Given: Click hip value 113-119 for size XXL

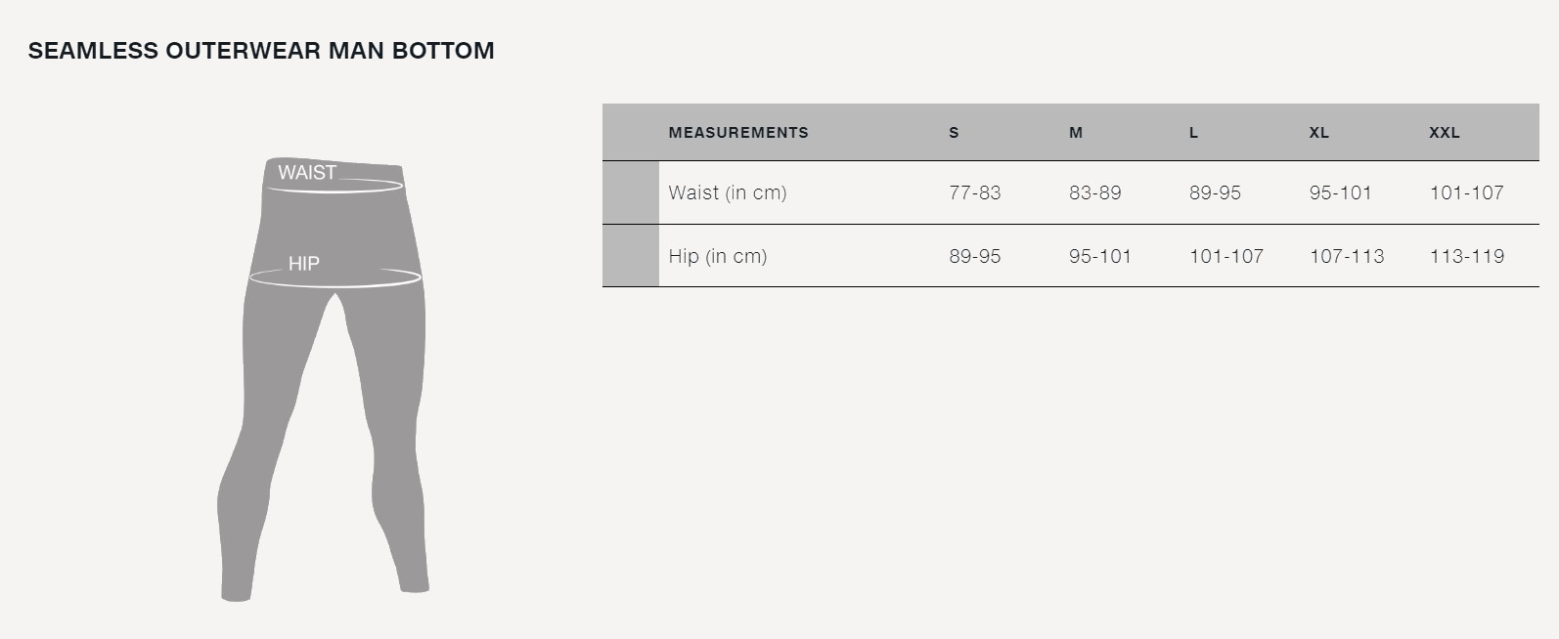Looking at the screenshot, I should point(1467,256).
